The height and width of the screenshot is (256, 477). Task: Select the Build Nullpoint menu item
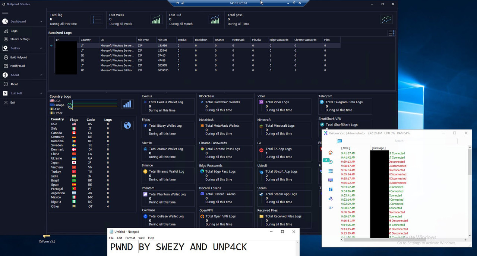[19, 58]
